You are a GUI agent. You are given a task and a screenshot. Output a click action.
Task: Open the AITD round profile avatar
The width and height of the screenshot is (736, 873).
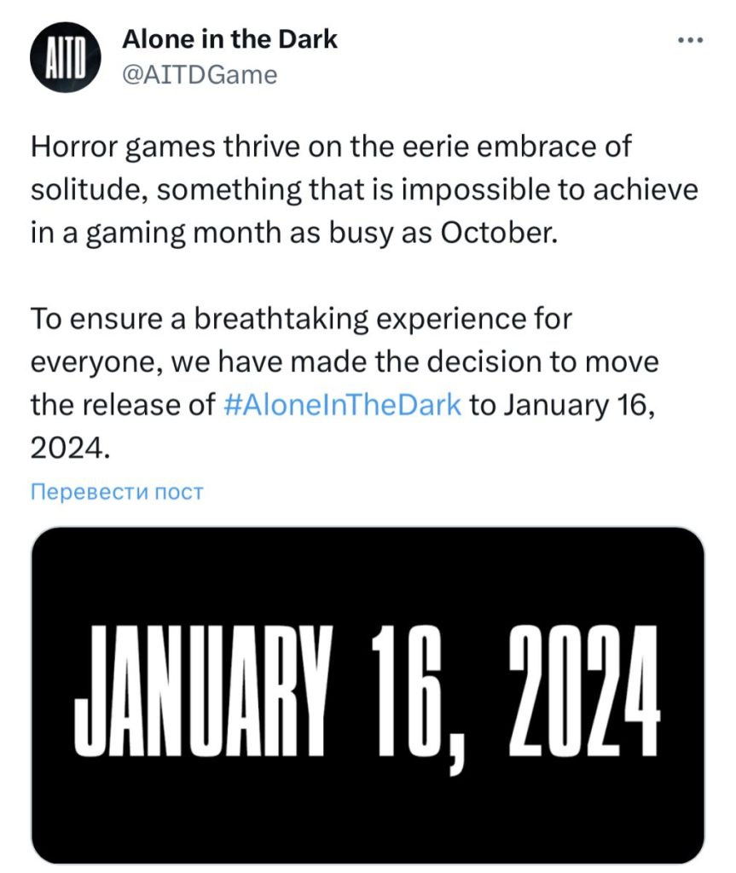pyautogui.click(x=65, y=57)
